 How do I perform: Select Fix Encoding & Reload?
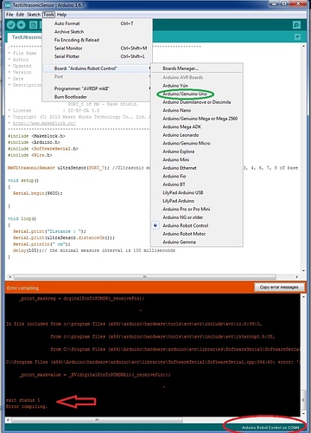(x=97, y=40)
